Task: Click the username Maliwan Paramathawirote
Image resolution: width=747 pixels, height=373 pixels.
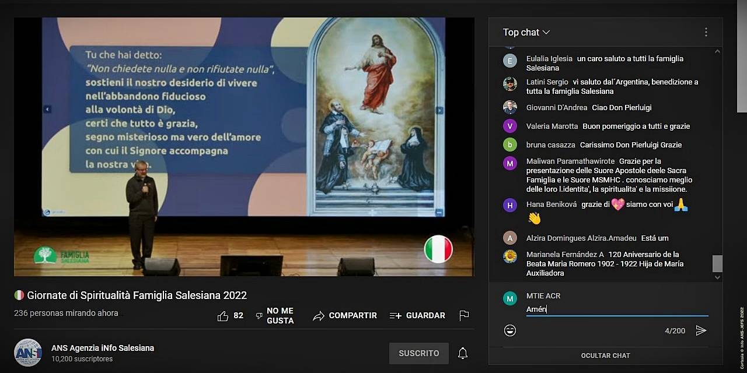Action: (571, 161)
